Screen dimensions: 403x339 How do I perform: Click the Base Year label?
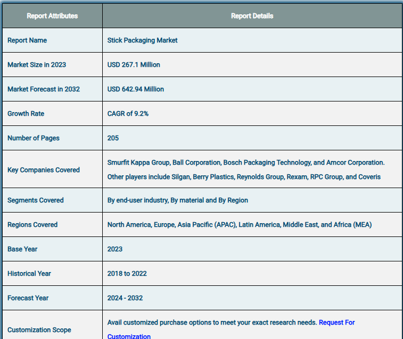[22, 249]
